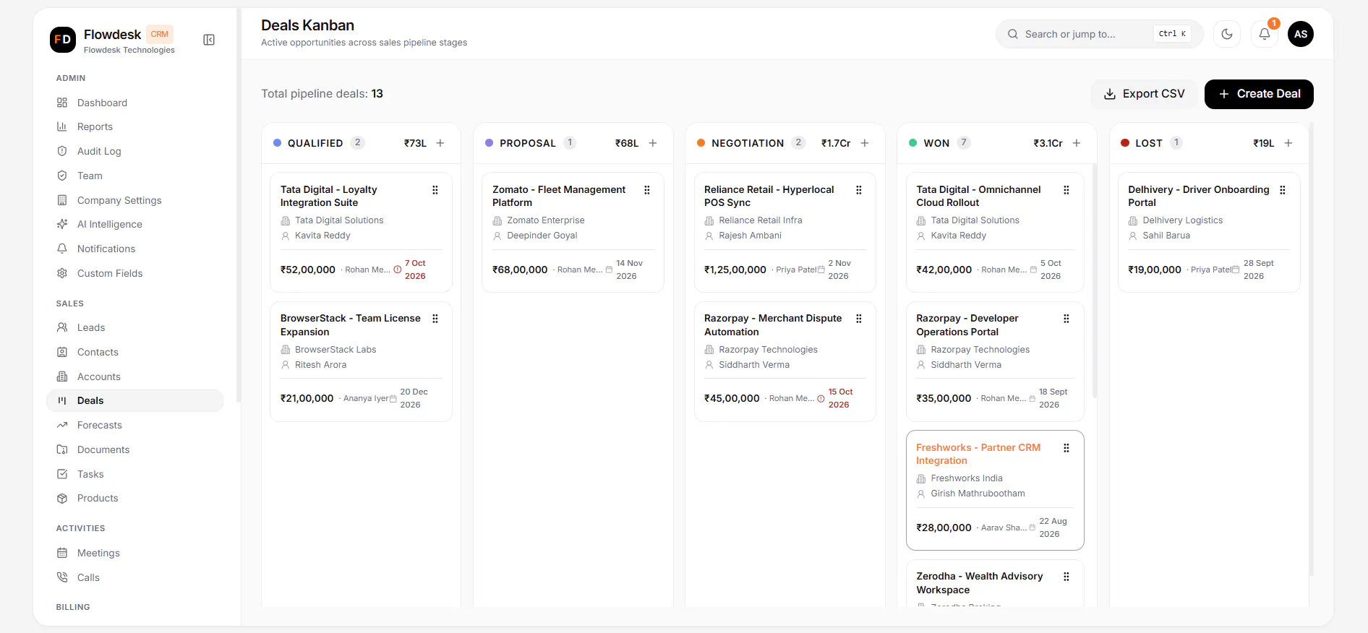1368x633 pixels.
Task: Click the Custom Fields gear icon
Action: click(62, 273)
